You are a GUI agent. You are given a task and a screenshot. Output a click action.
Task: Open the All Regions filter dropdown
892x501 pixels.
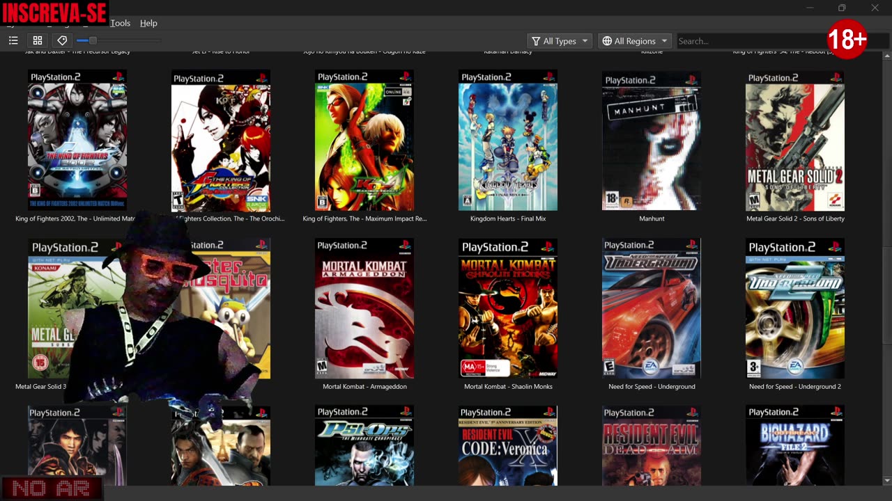[x=635, y=41]
